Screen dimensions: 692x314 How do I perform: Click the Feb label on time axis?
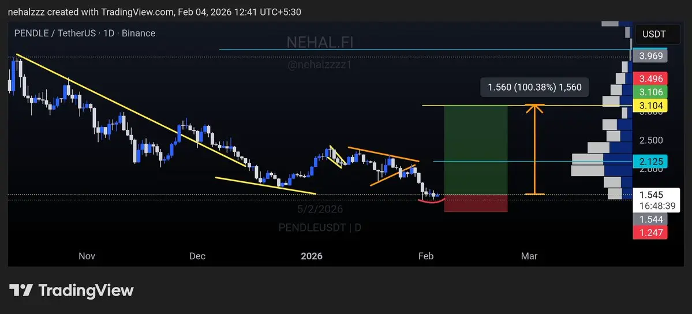[426, 256]
